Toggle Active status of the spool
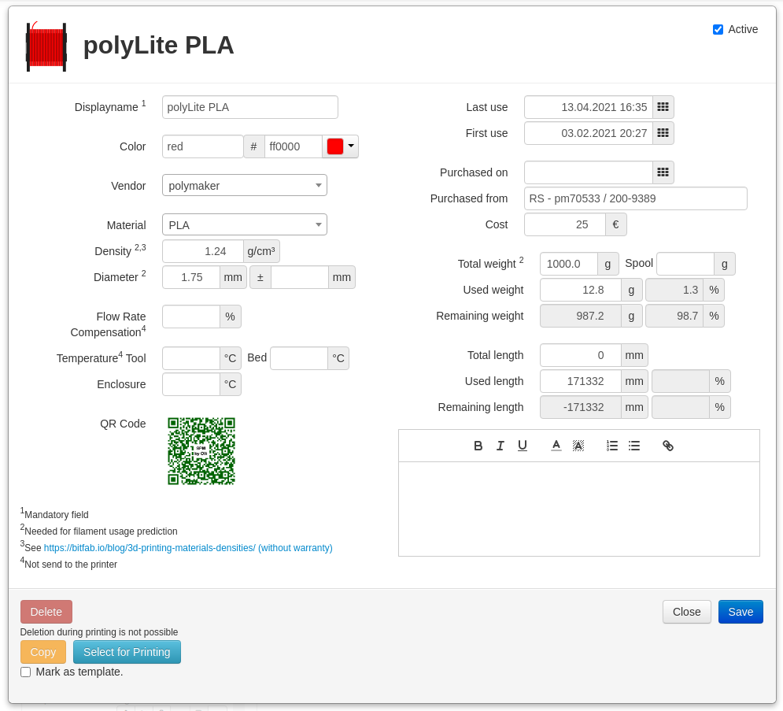The height and width of the screenshot is (711, 783). point(718,29)
